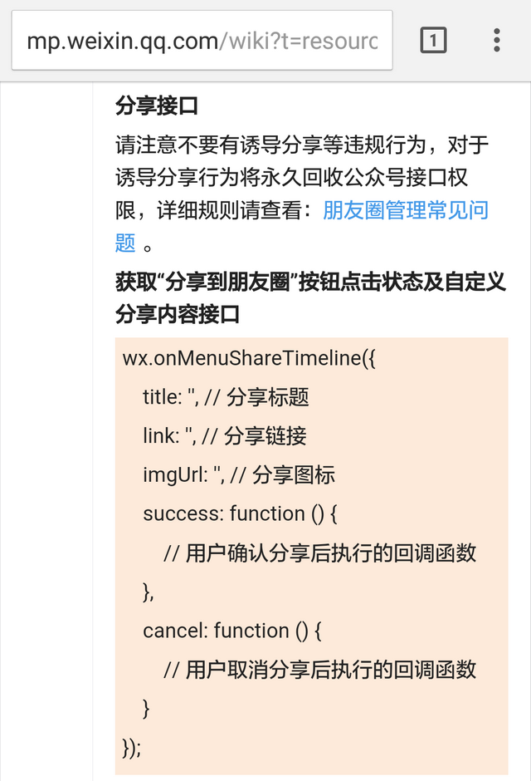Click the }, brace ending the success callback
The image size is (531, 781).
coord(149,592)
